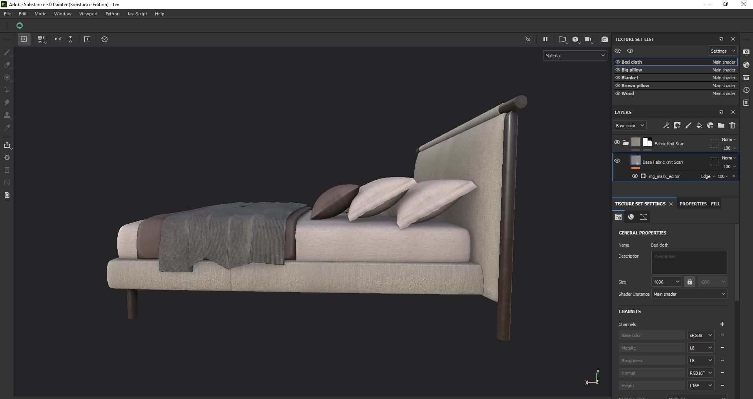
Task: Toggle the hide-selection dashed eye icon
Action: [528, 39]
